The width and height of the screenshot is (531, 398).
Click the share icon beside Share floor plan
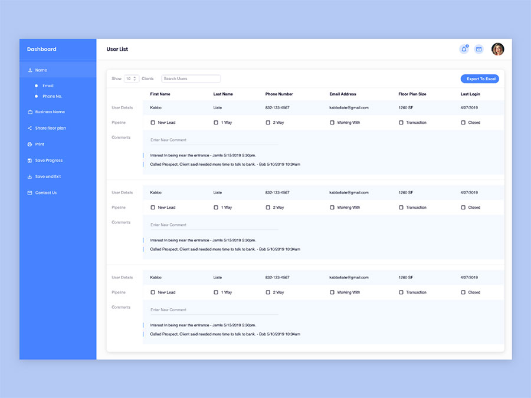click(x=30, y=128)
